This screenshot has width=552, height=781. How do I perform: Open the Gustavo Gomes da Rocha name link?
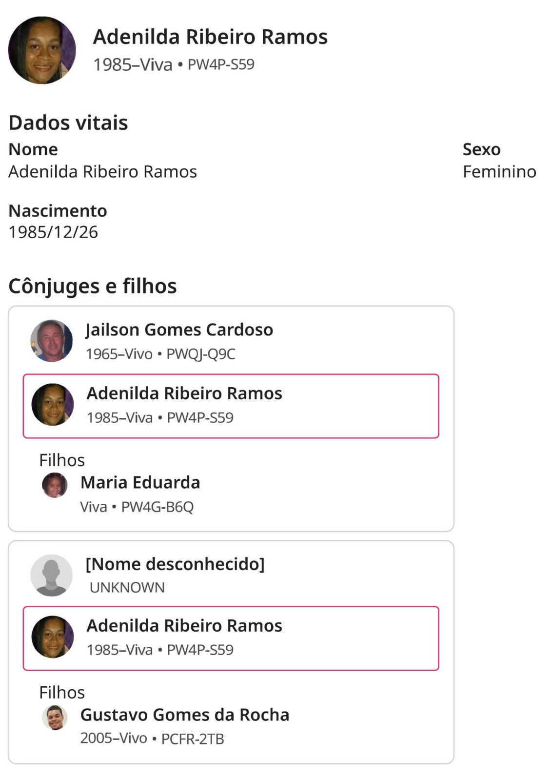click(x=184, y=715)
